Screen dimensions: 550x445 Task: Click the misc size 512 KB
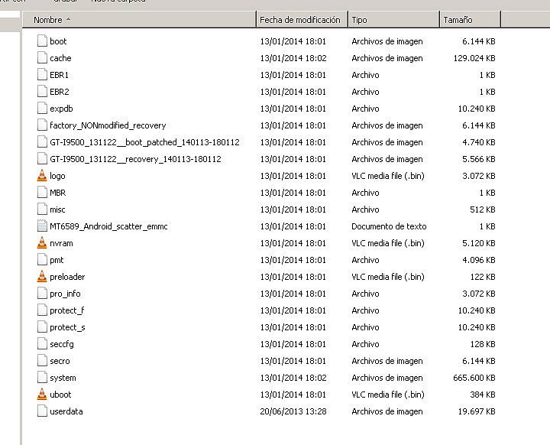point(483,210)
